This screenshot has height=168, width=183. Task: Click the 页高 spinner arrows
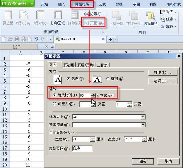[x=130, y=104]
